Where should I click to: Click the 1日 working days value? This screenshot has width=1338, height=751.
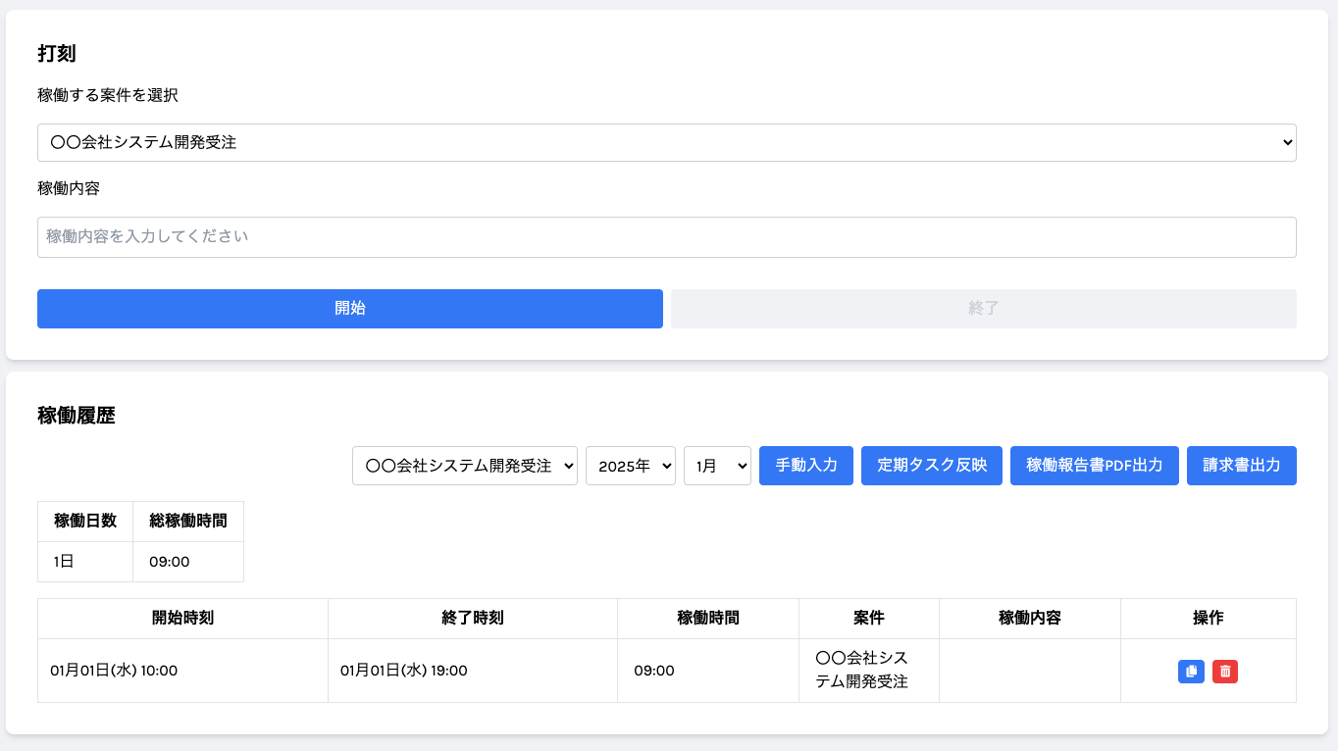(85, 562)
